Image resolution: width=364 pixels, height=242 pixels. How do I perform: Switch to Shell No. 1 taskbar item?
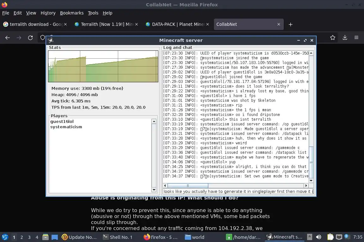[118, 237]
